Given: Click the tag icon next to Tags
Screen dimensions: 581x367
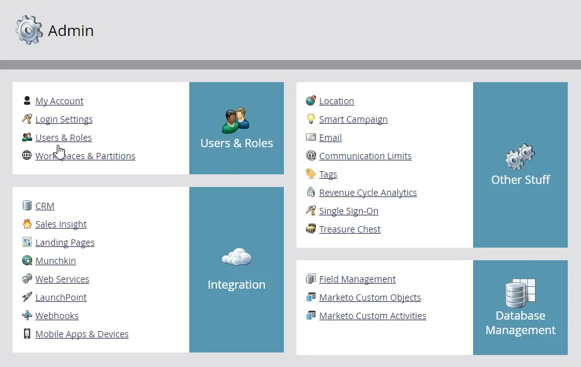Looking at the screenshot, I should click(310, 174).
